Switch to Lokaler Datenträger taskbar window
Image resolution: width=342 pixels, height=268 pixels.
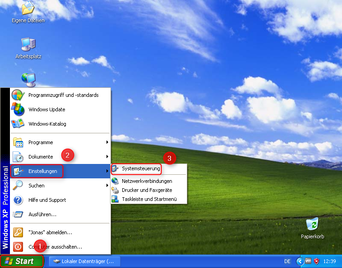tap(85, 261)
